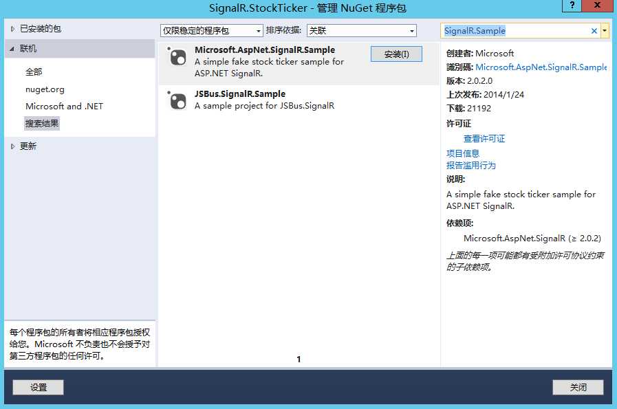The image size is (617, 409).
Task: Install the package with 安装(I)
Action: [x=396, y=54]
